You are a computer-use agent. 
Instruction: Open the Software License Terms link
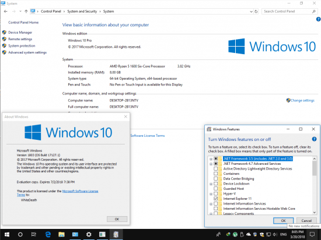pos(148,136)
